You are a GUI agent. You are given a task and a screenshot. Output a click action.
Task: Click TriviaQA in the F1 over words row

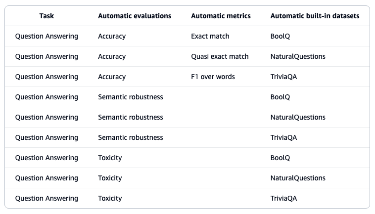coord(283,77)
